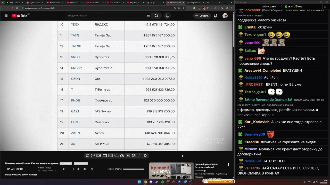The height and width of the screenshot is (185, 330).
Task: Open the gear settings icon in player toolbar
Action: pos(145,156)
